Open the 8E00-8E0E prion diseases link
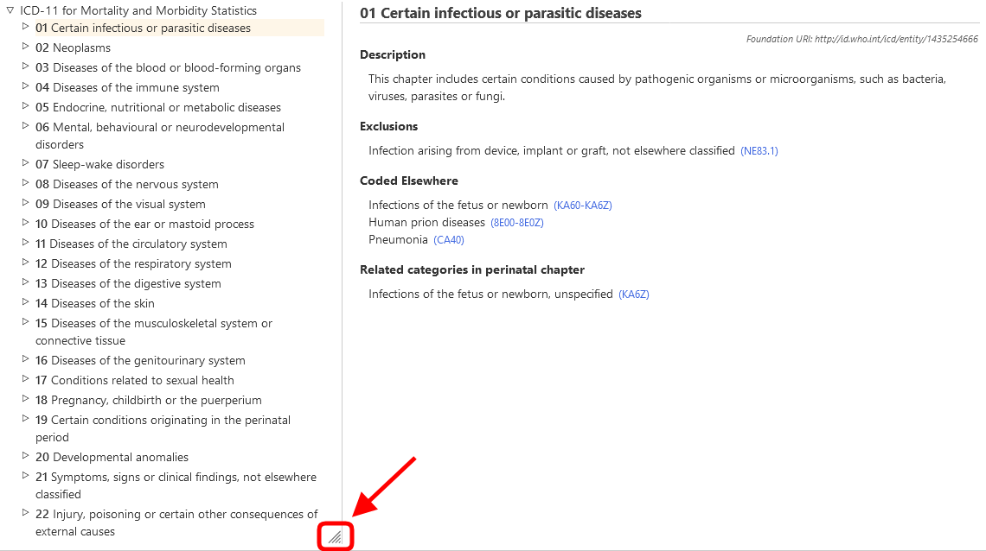 tap(516, 222)
